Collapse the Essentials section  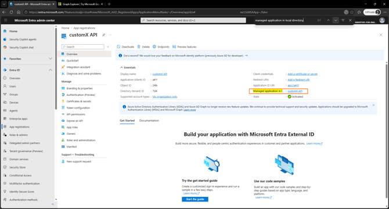pyautogui.click(x=128, y=67)
